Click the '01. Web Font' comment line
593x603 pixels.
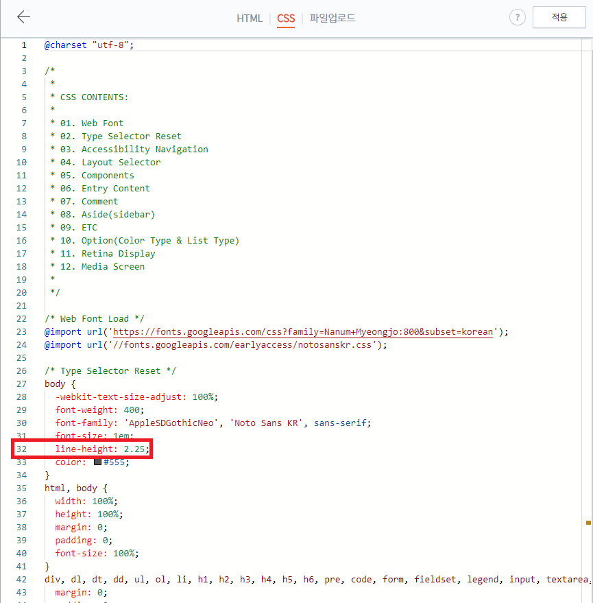click(87, 123)
